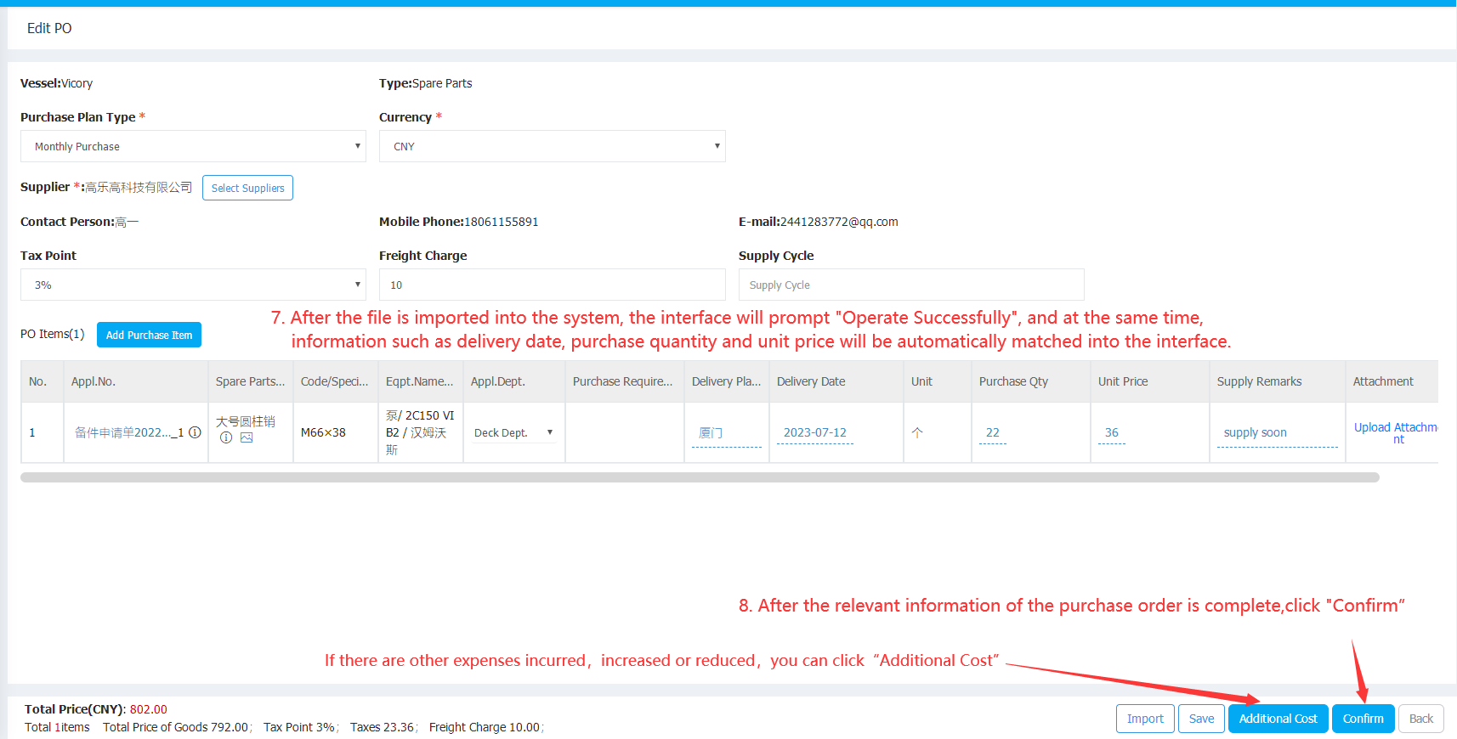
Task: Click the Purchase Qty value 22
Action: (993, 432)
